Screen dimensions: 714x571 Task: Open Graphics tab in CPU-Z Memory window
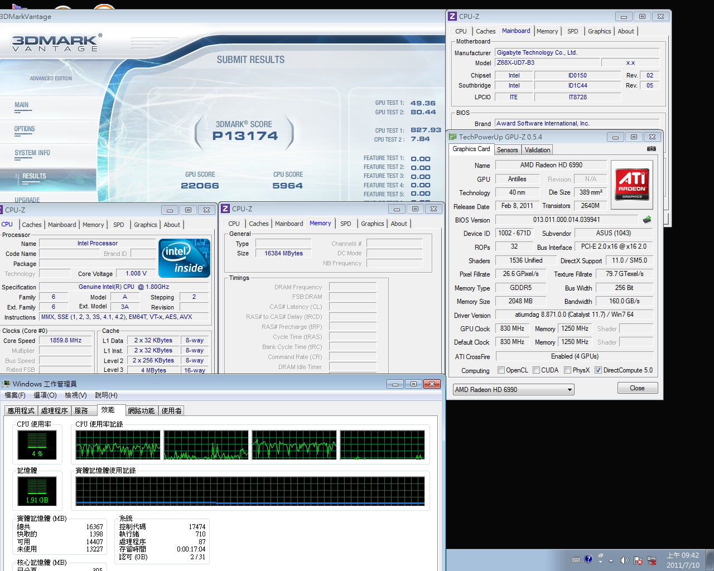pyautogui.click(x=373, y=224)
